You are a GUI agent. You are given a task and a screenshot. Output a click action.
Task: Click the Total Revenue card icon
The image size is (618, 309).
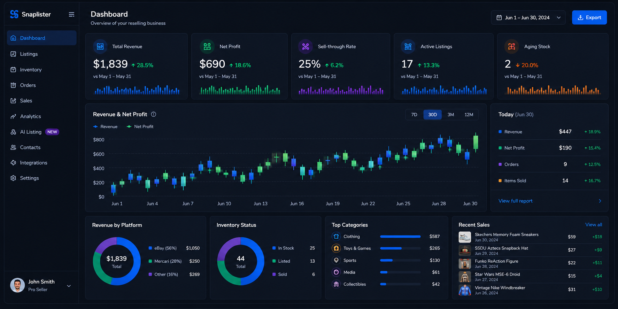pos(100,47)
